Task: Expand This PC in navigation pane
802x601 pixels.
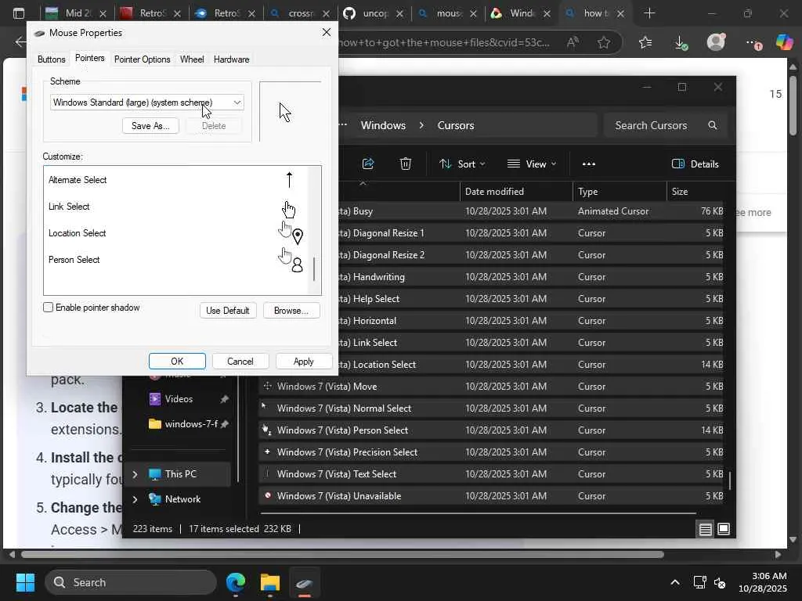Action: [135, 474]
